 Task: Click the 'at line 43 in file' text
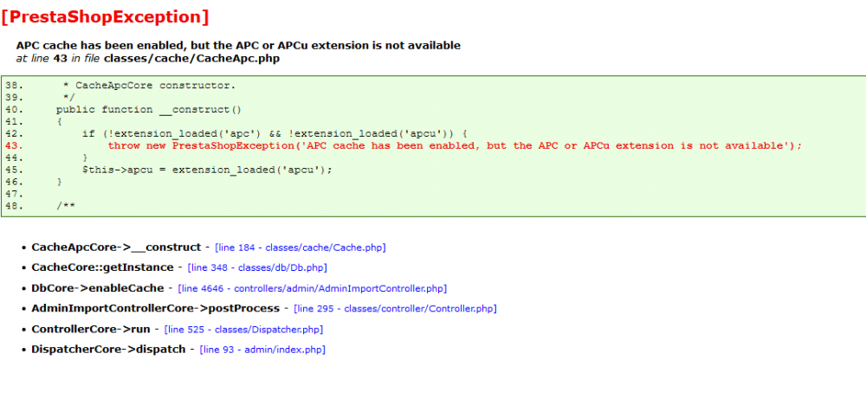pos(60,59)
